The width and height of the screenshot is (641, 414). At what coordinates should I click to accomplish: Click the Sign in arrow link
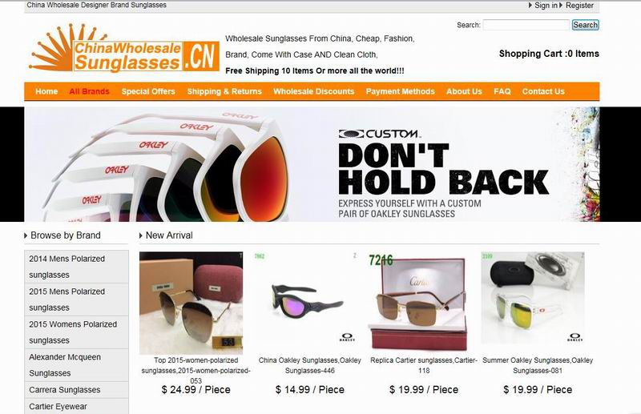[543, 6]
